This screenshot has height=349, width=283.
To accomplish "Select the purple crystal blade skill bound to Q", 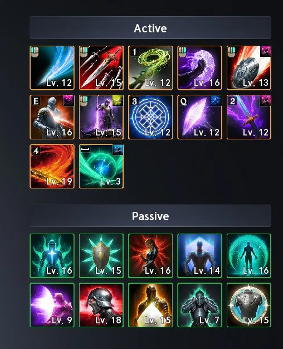I will click(x=199, y=117).
